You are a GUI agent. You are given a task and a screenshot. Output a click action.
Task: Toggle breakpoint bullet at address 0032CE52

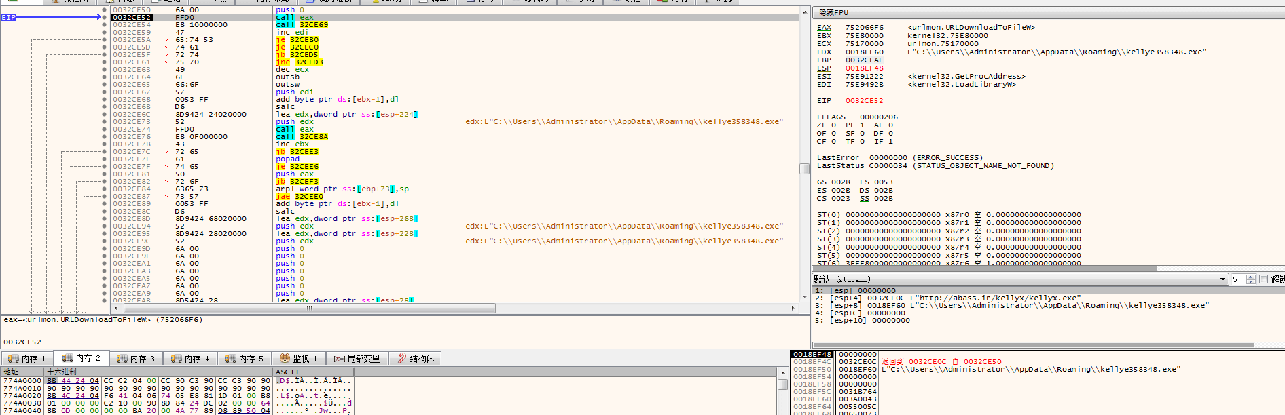104,17
